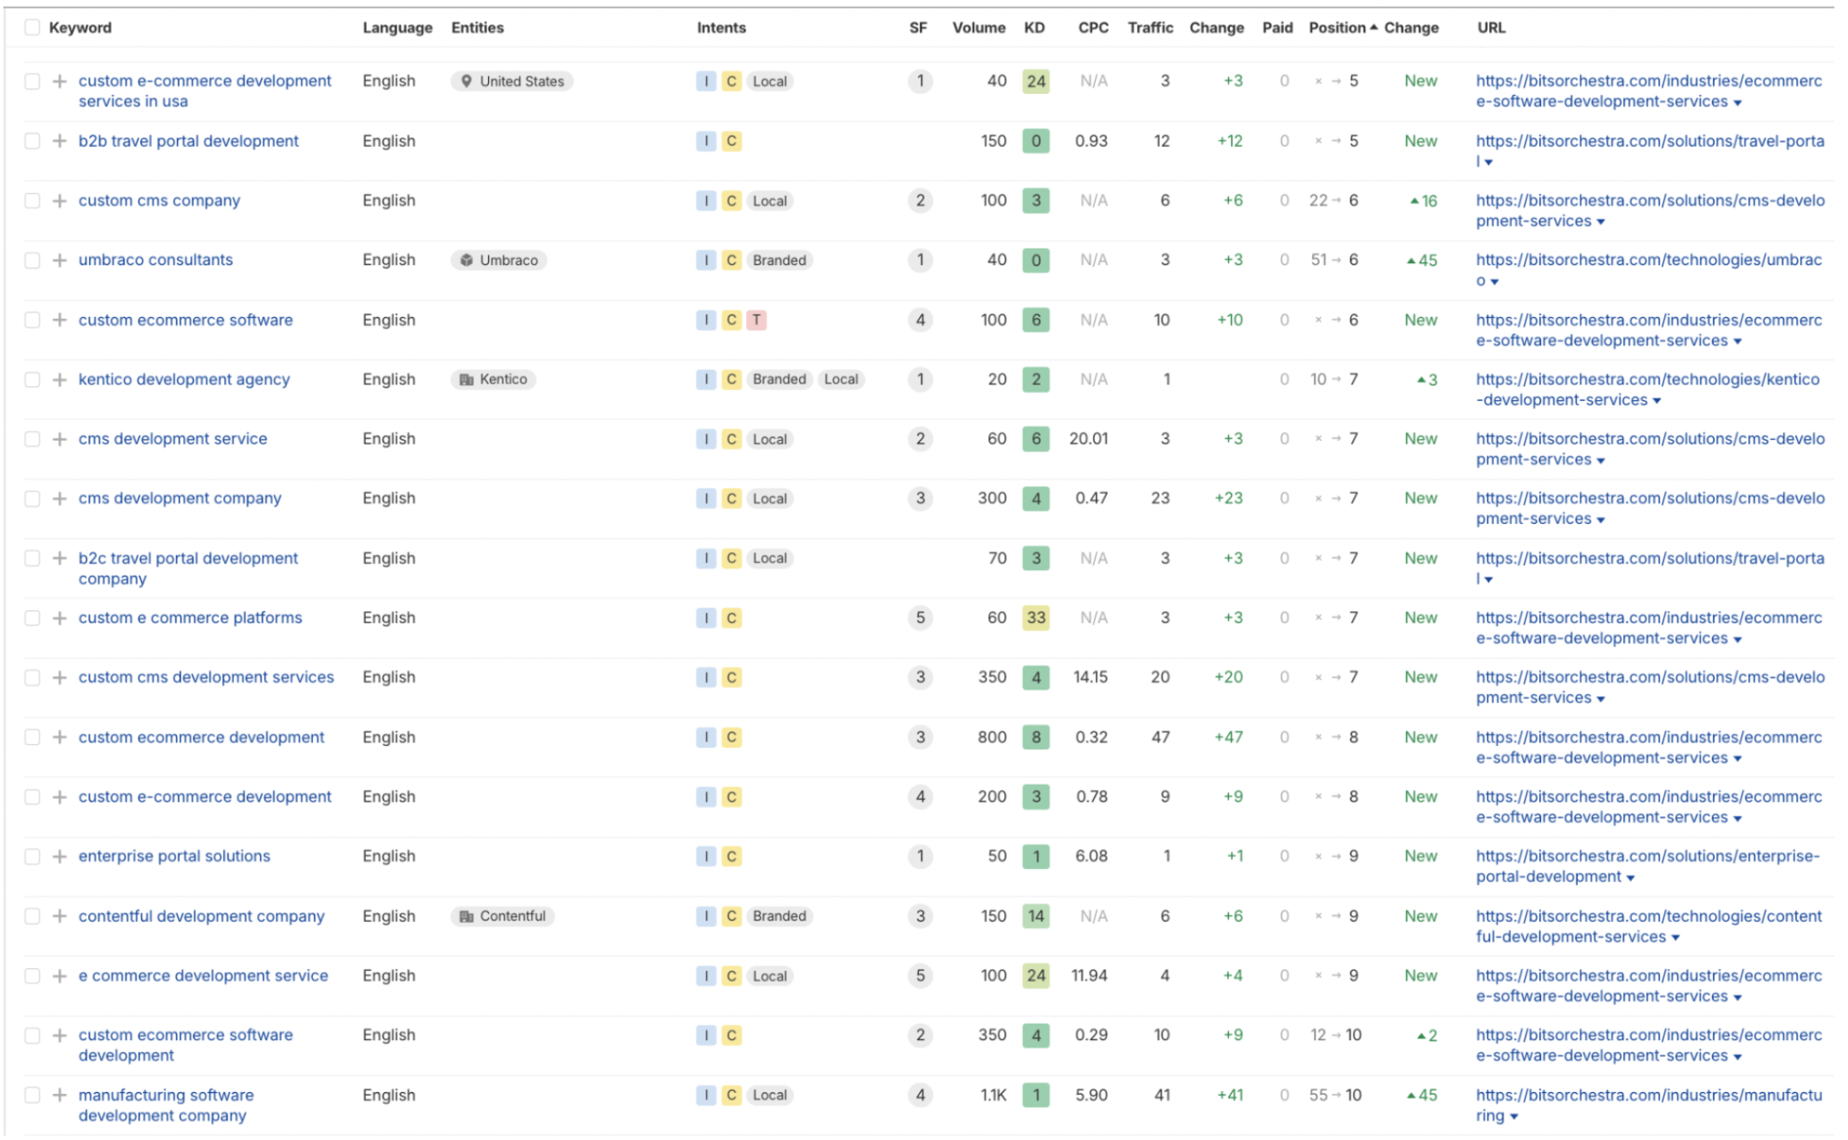The width and height of the screenshot is (1848, 1140).
Task: Click the plus icon next to custom cms company
Action: pyautogui.click(x=59, y=201)
